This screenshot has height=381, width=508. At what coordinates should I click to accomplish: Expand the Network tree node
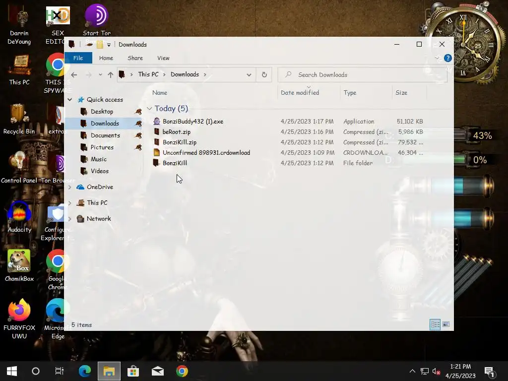click(69, 219)
